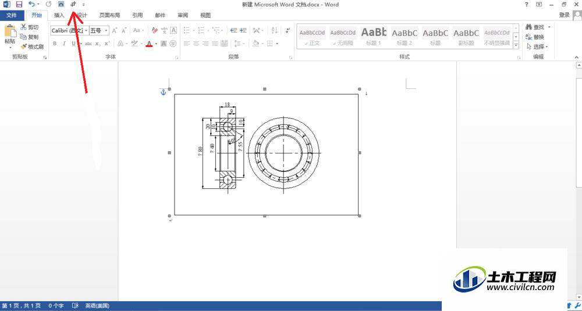Toggle center alignment
The width and height of the screenshot is (582, 311).
click(196, 44)
